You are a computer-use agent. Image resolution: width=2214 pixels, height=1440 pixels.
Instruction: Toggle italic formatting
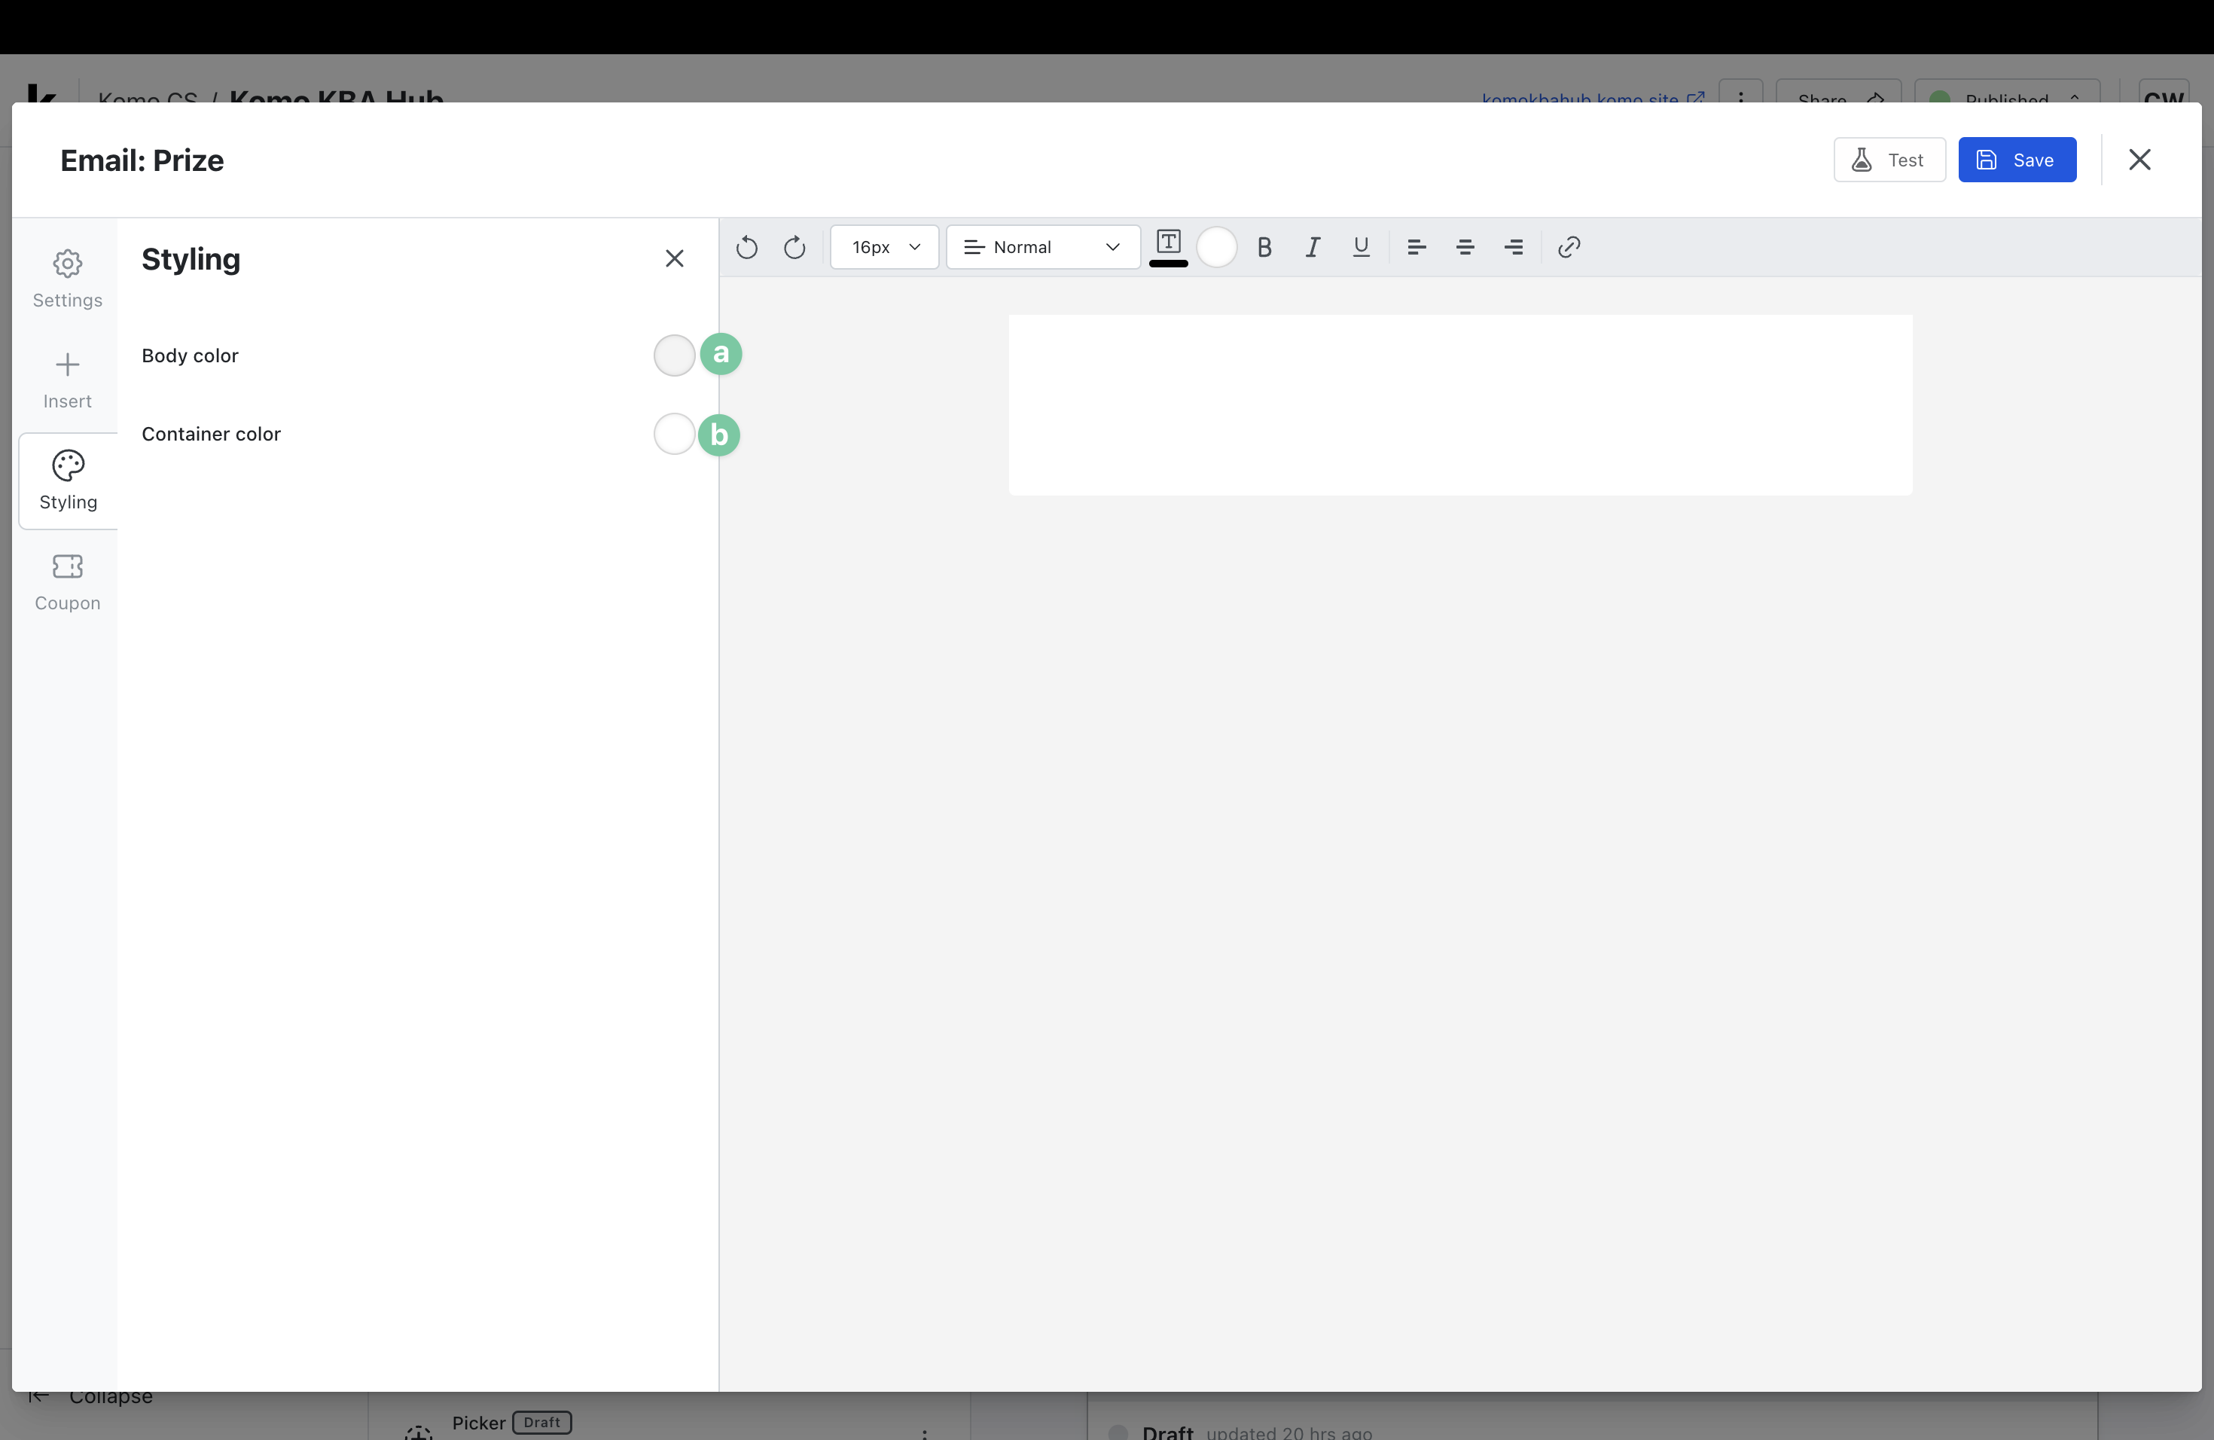(x=1312, y=248)
